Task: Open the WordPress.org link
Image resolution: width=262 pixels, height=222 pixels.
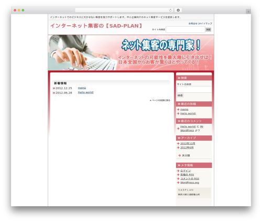Action: pyautogui.click(x=190, y=183)
